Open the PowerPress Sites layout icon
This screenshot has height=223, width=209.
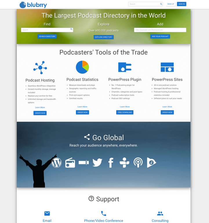(x=167, y=67)
